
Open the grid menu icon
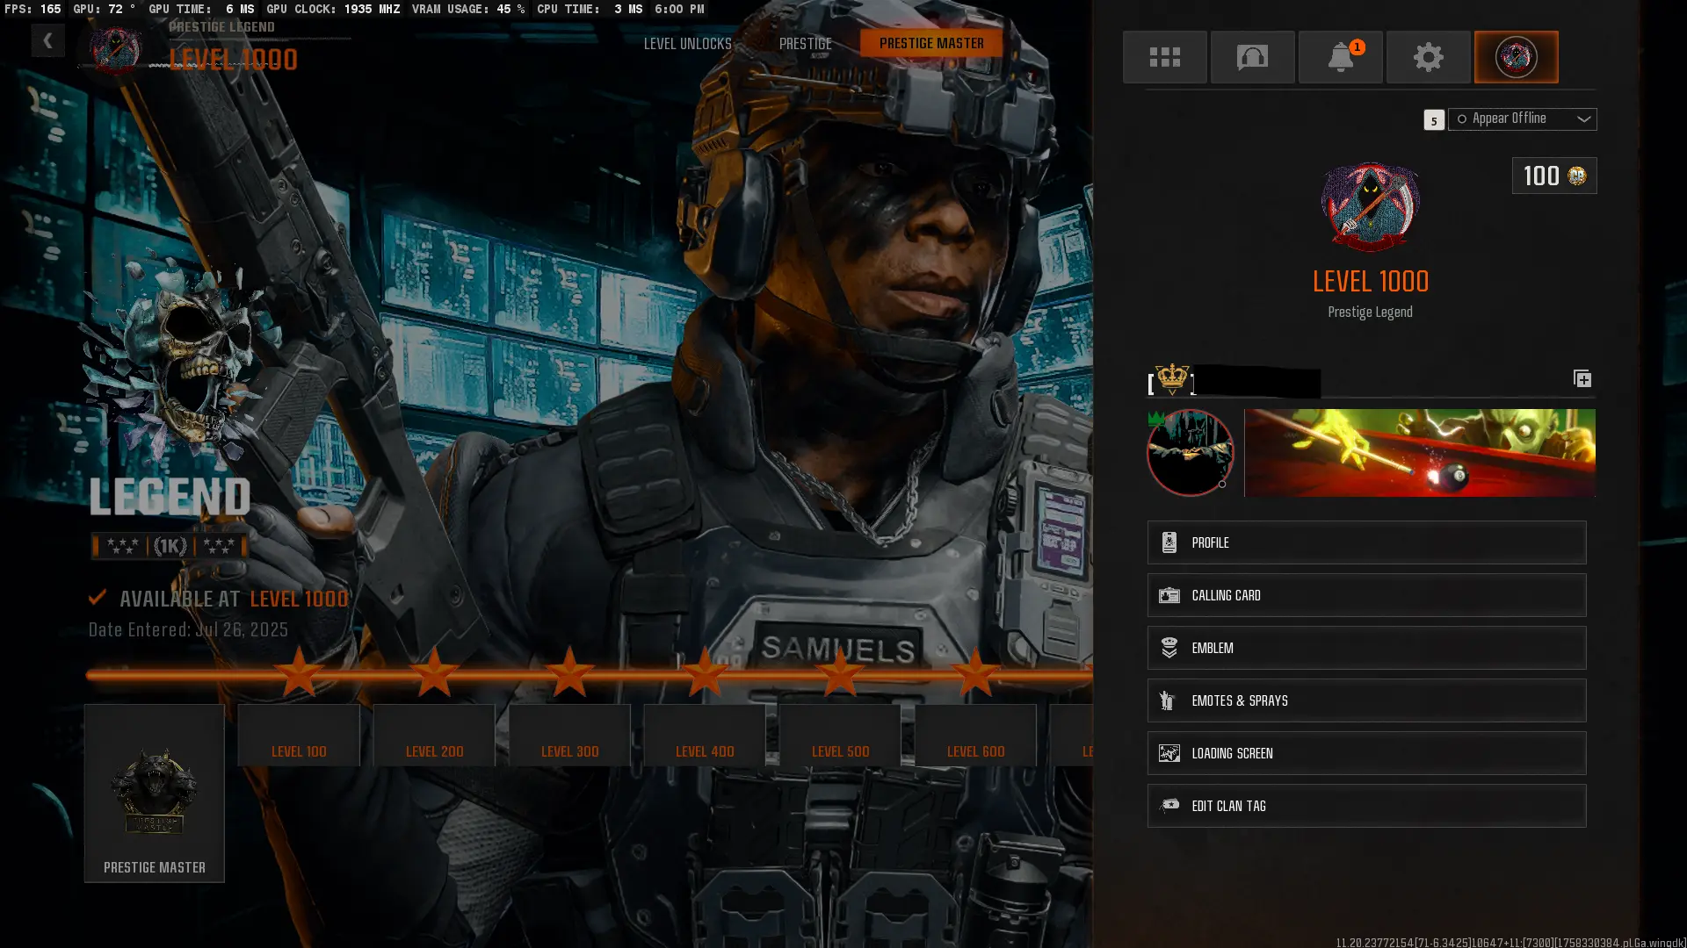pos(1164,57)
